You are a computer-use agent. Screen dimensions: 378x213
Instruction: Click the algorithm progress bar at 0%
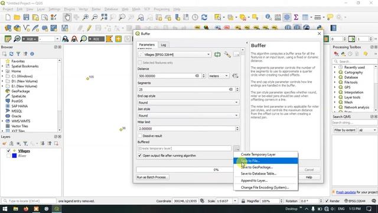pyautogui.click(x=185, y=170)
